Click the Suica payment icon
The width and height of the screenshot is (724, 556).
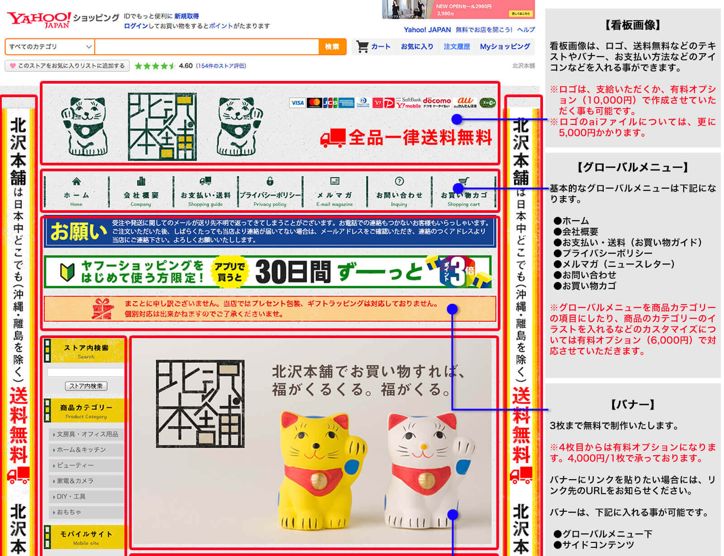pos(488,103)
